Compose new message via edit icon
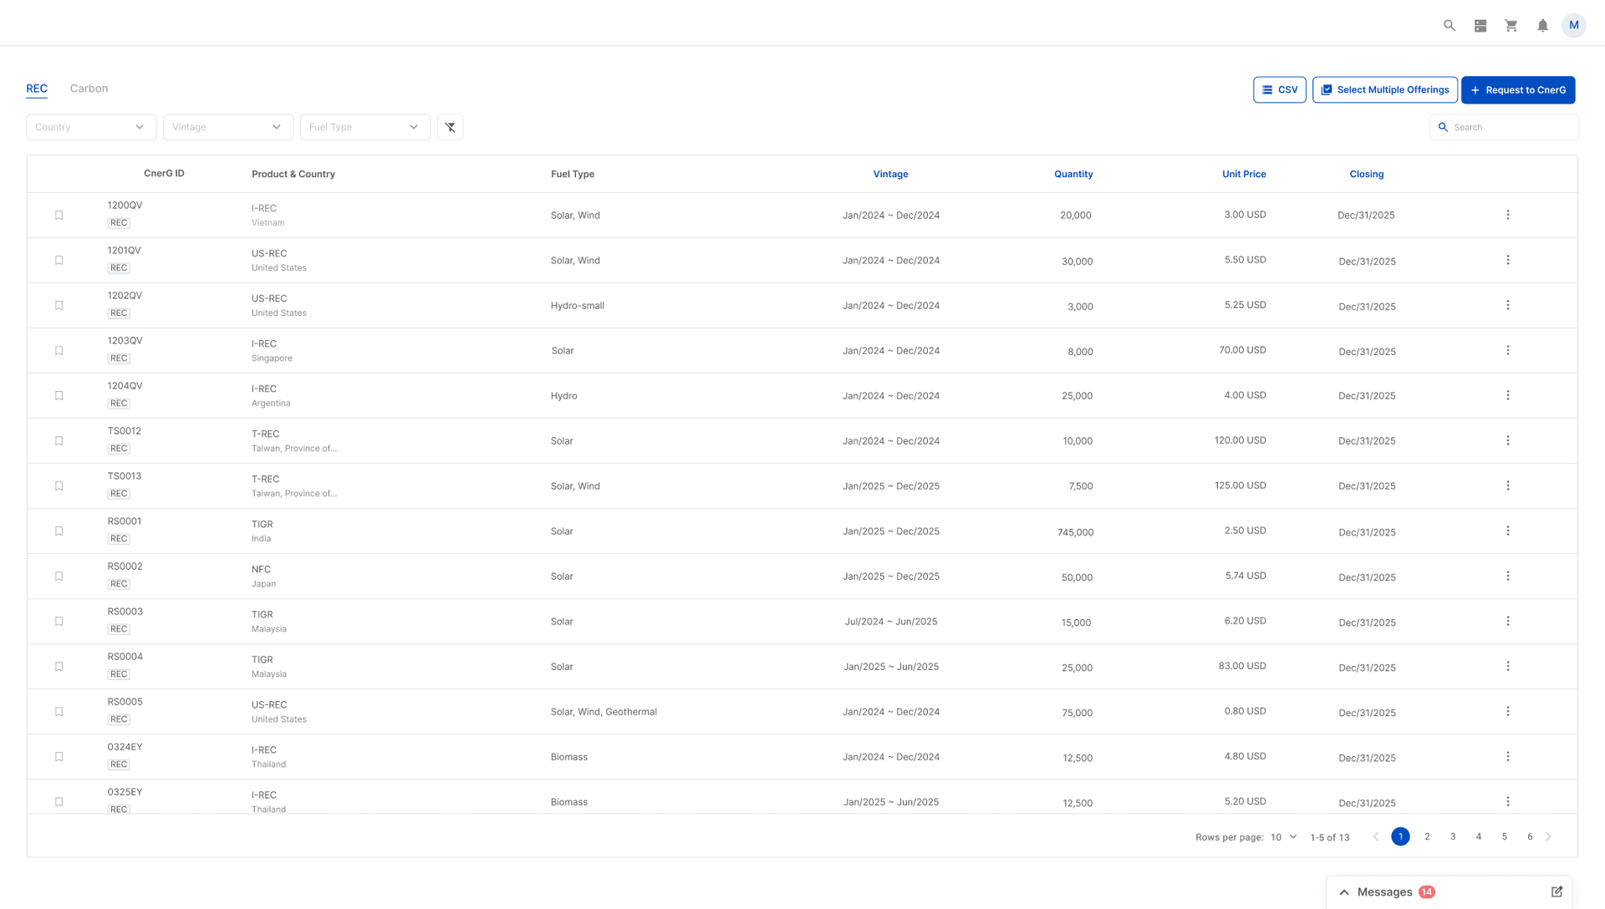This screenshot has height=909, width=1605. pyautogui.click(x=1557, y=891)
